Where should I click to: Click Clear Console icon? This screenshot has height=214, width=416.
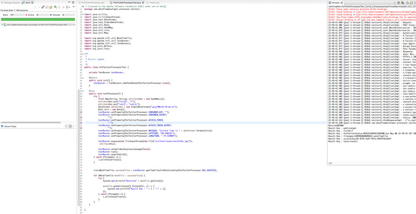[x=407, y=2]
